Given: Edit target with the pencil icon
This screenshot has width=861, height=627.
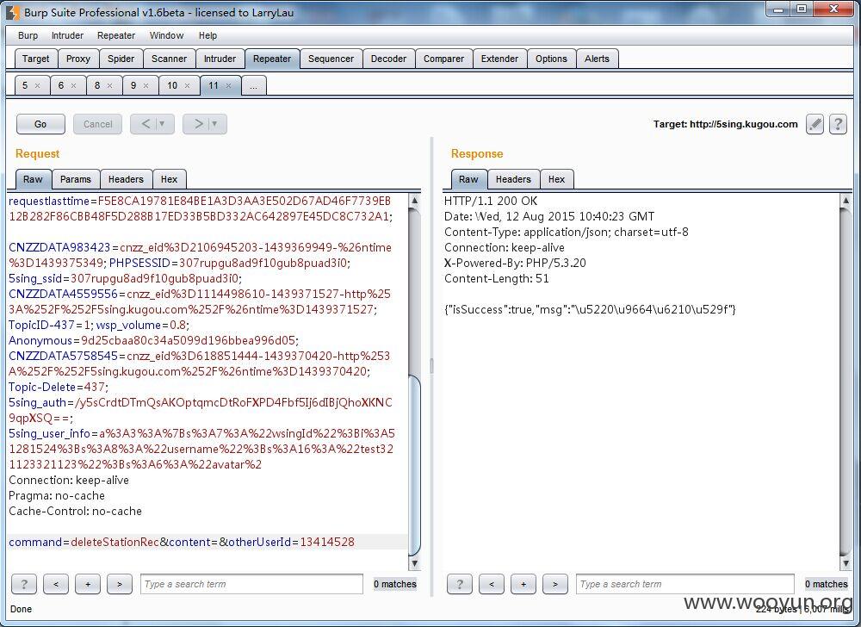Looking at the screenshot, I should click(x=815, y=124).
